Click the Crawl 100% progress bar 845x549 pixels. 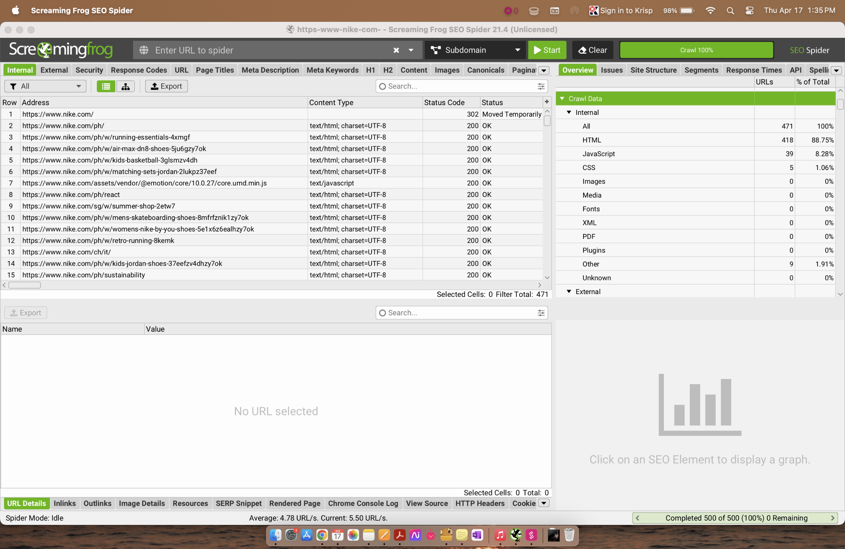click(696, 50)
